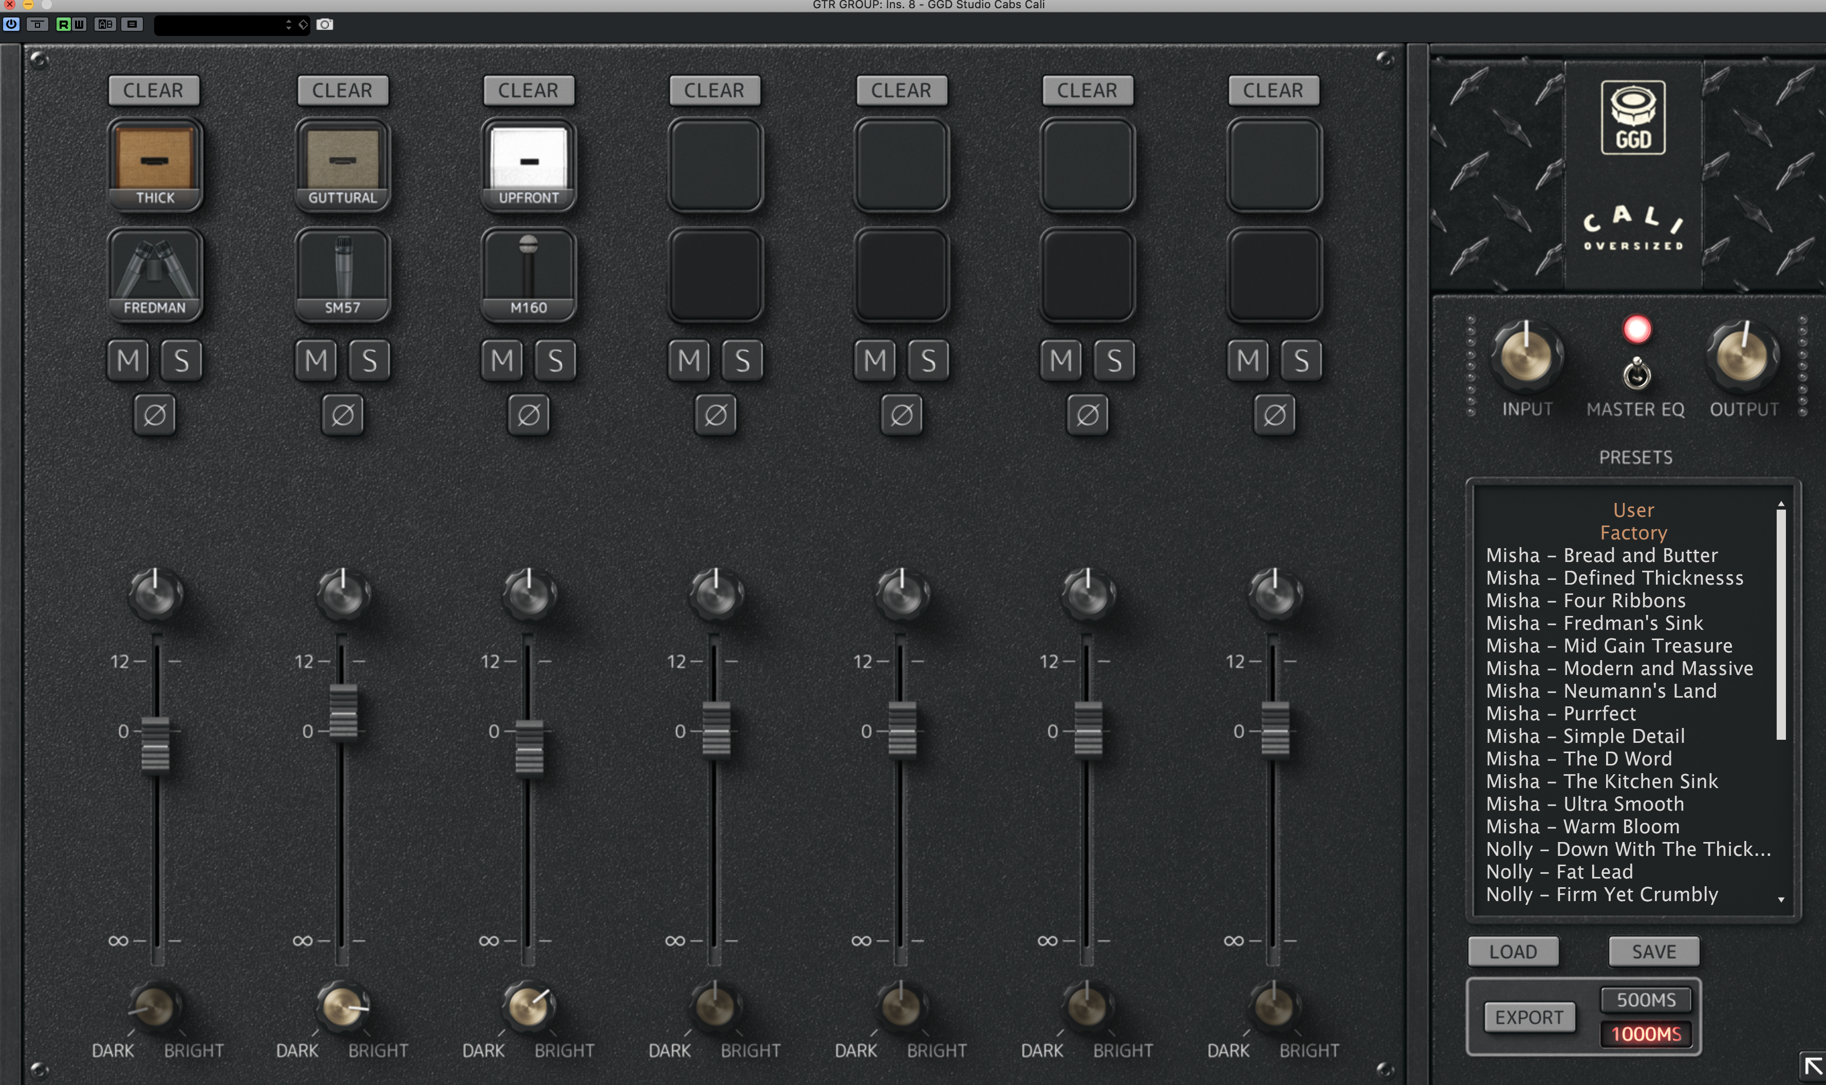Mute the UPFRONT channel
Image resolution: width=1826 pixels, height=1085 pixels.
(502, 361)
